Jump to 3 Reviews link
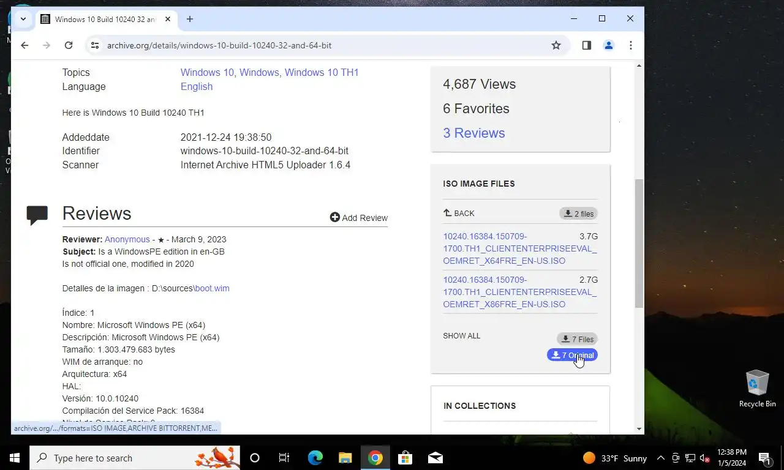This screenshot has height=470, width=784. pos(474,133)
